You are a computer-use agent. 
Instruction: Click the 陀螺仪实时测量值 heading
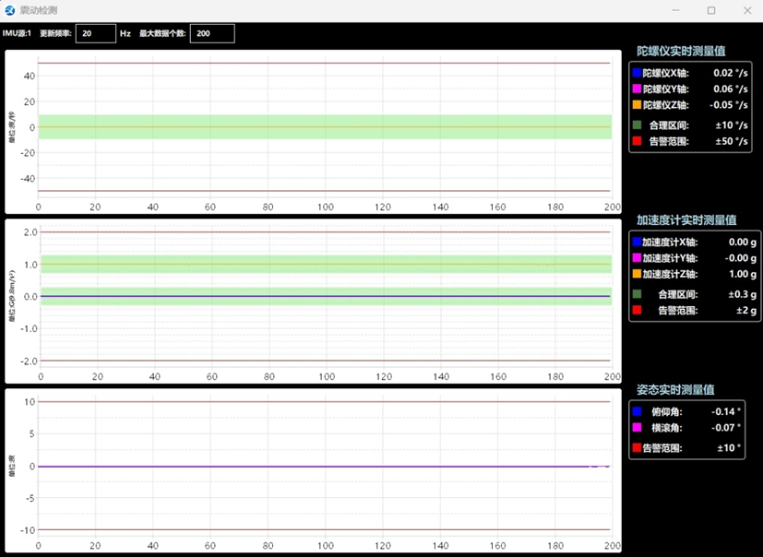pyautogui.click(x=681, y=51)
